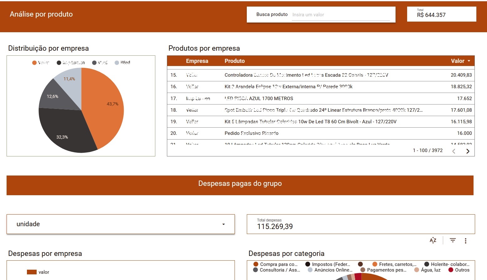Viewport: 487px width, 280px height.
Task: Select the Pedido Exclusivo row in table
Action: point(251,133)
